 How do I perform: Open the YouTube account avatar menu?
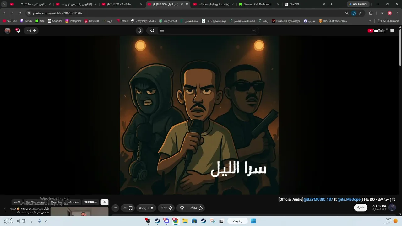pyautogui.click(x=8, y=30)
